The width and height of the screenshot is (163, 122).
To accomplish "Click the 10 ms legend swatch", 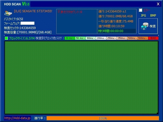I will [x=70, y=38].
